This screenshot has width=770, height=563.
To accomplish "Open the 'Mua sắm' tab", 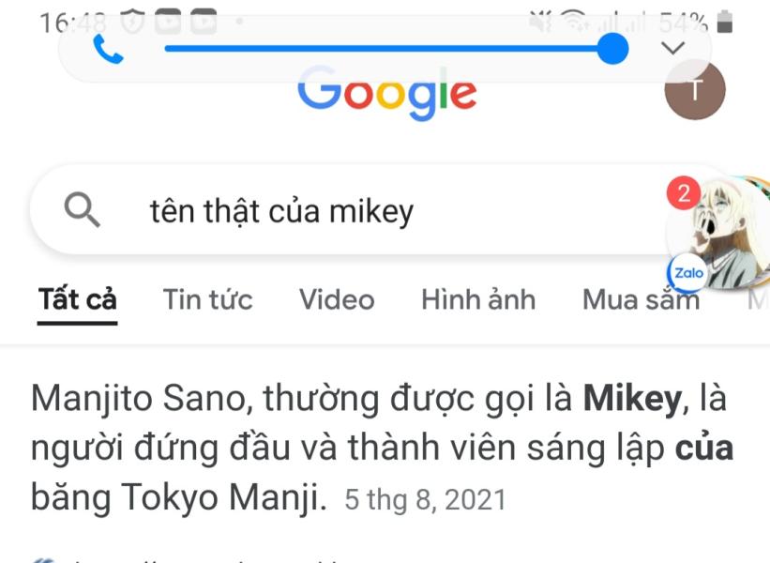I will (x=641, y=299).
